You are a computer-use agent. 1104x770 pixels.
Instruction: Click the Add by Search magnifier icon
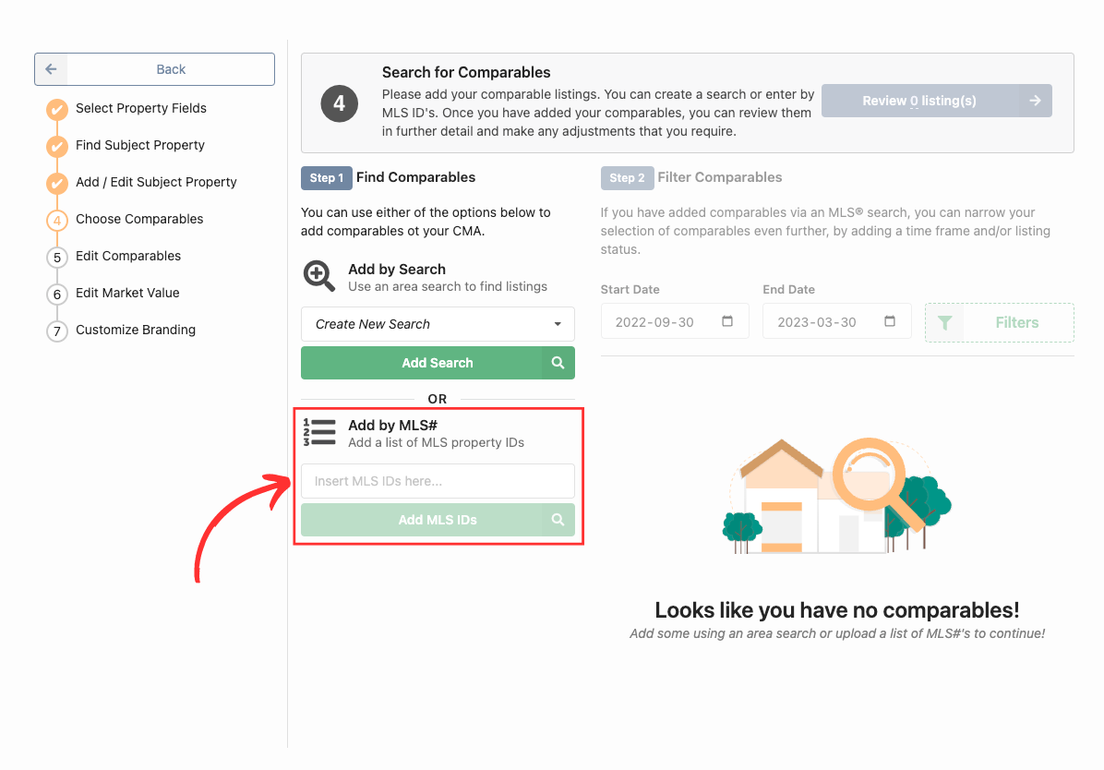(x=319, y=276)
